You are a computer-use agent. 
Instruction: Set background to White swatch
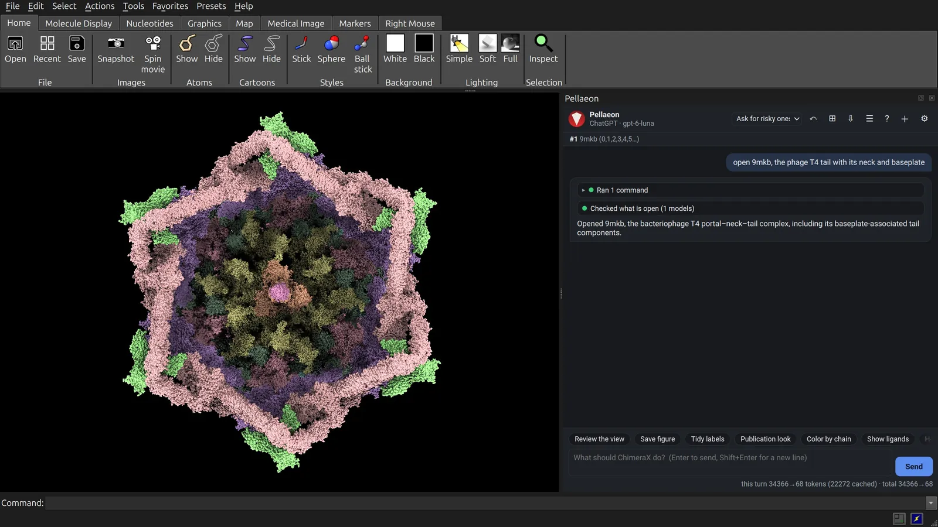coord(395,49)
